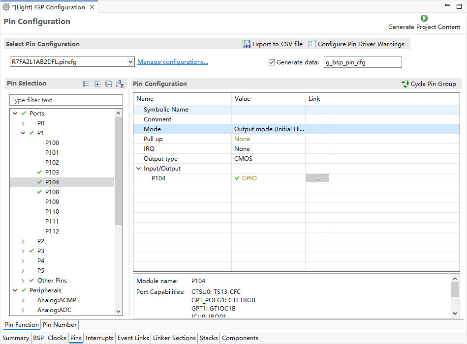The height and width of the screenshot is (344, 467).
Task: Click the Configure Pin Driver Warnings icon
Action: tap(312, 44)
